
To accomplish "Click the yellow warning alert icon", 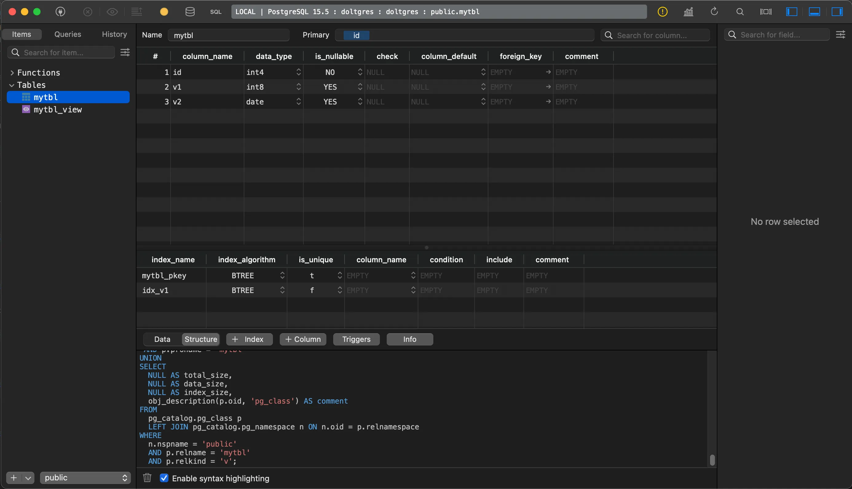I will [662, 12].
